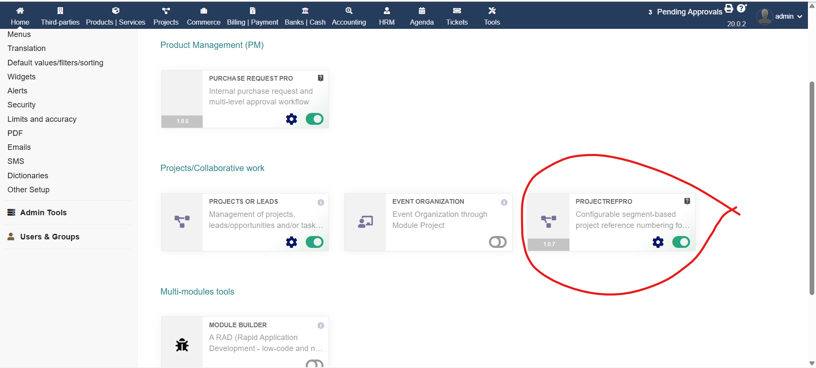816x368 pixels.
Task: Click the PURCHASE REQUEST PRO title
Action: click(x=251, y=79)
